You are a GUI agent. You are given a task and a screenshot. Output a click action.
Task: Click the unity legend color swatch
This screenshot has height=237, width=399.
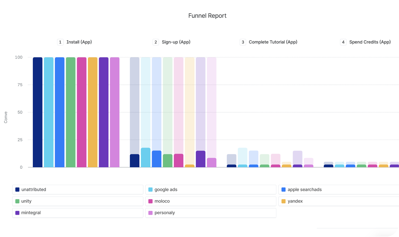coord(17,201)
